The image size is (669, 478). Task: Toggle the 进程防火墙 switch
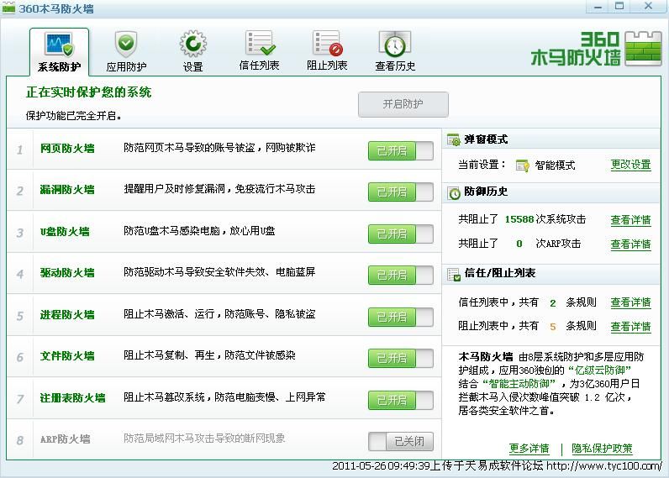[x=401, y=318]
